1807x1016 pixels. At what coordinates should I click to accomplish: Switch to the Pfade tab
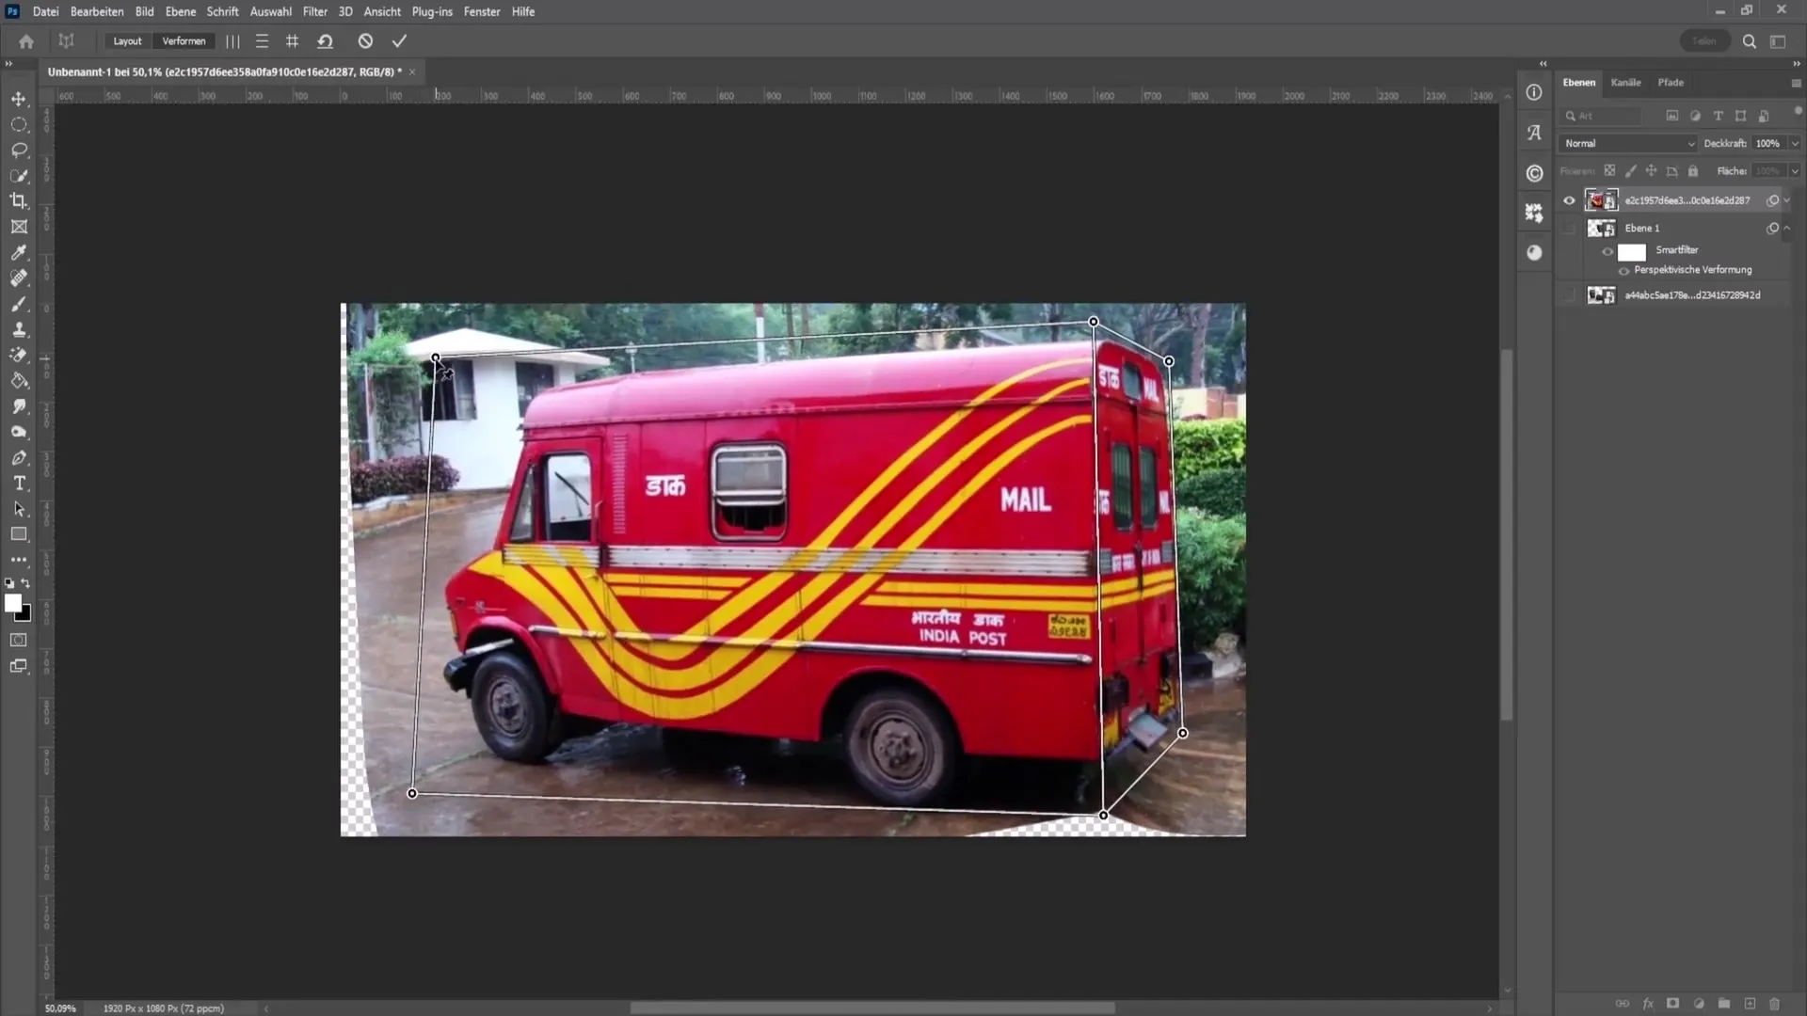pos(1671,83)
